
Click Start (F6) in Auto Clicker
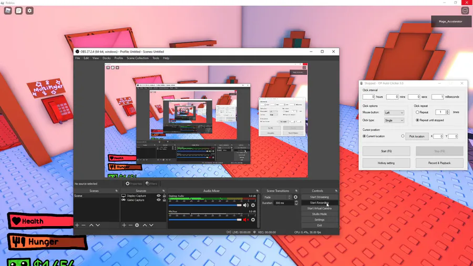[386, 151]
